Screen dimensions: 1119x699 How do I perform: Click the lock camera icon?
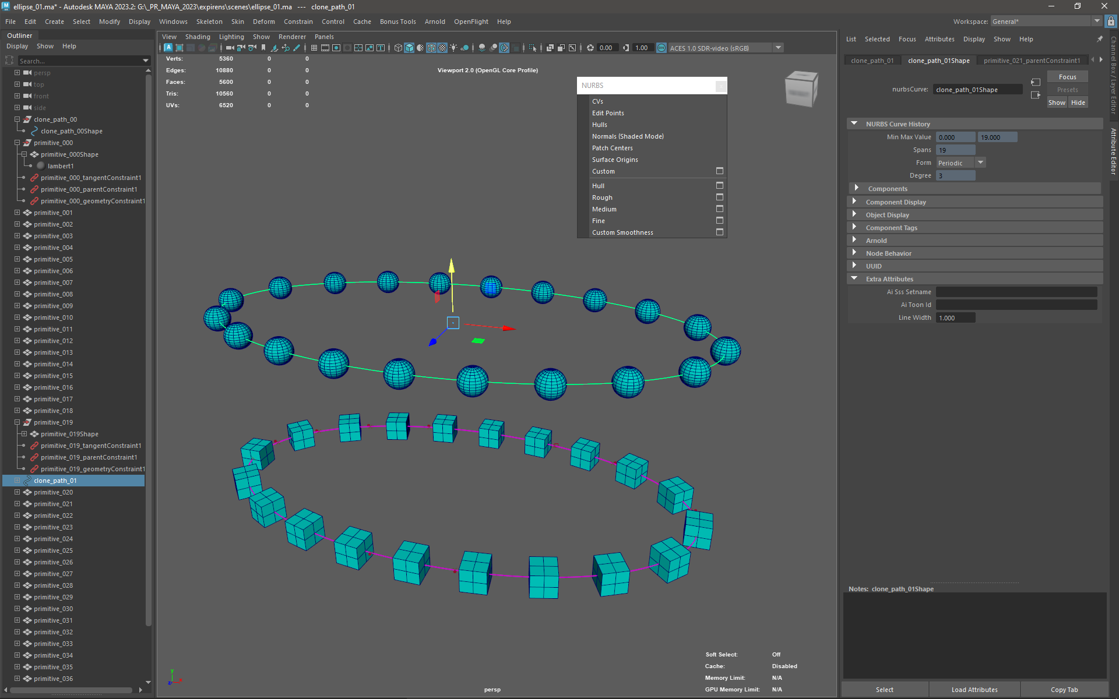pos(241,48)
